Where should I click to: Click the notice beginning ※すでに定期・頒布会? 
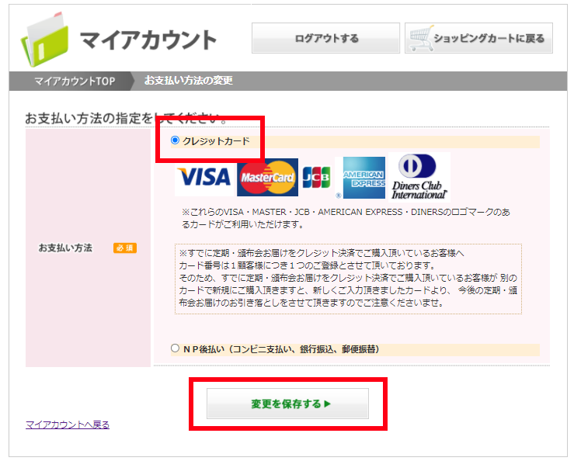click(x=348, y=279)
